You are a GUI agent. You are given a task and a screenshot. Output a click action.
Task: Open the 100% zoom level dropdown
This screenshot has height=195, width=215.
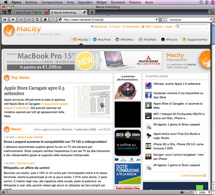click(209, 192)
